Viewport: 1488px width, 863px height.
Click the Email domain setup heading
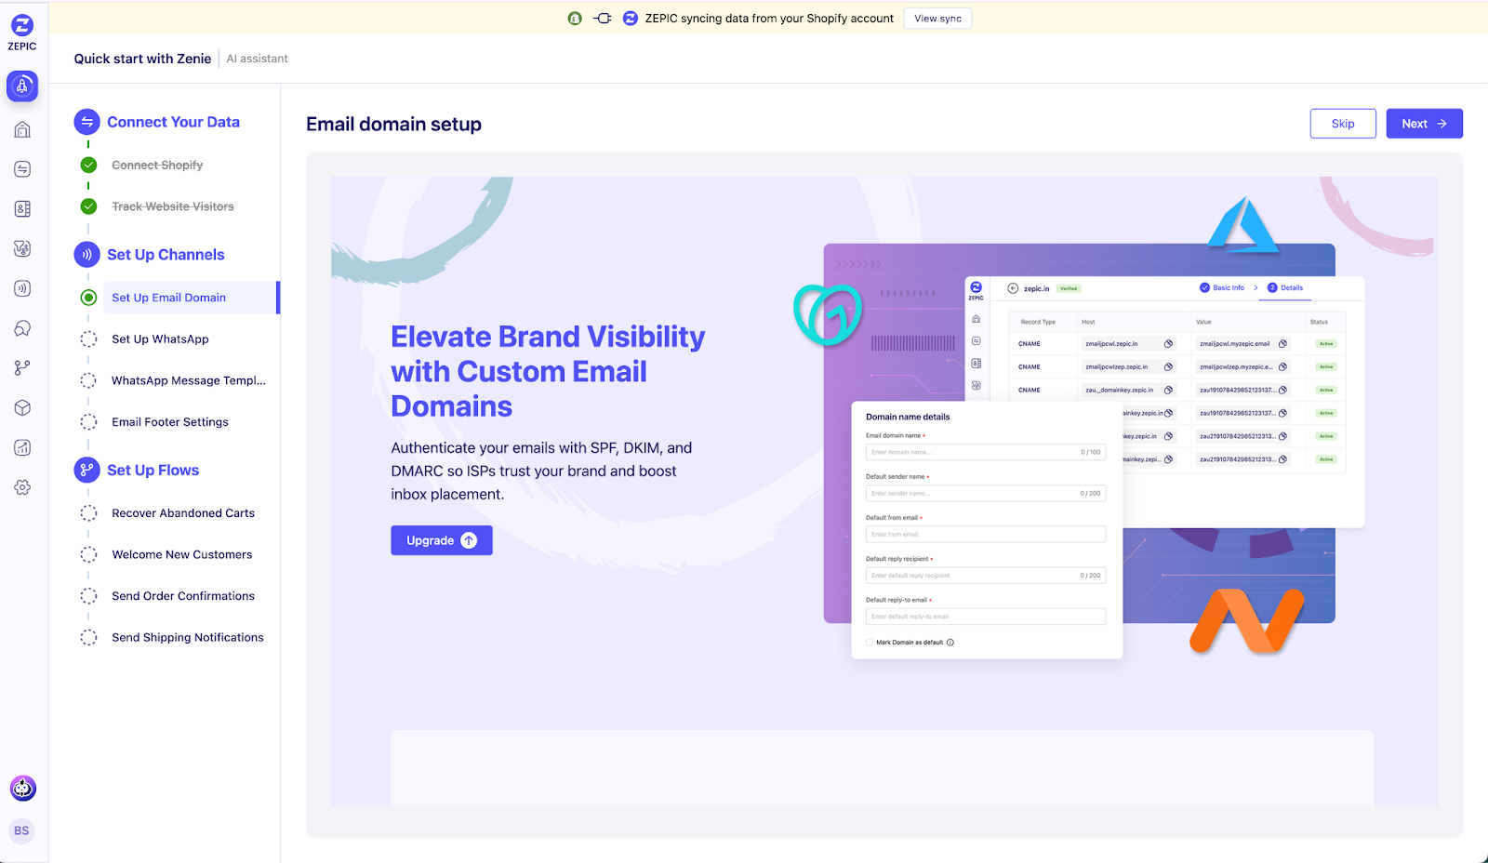[x=393, y=125]
